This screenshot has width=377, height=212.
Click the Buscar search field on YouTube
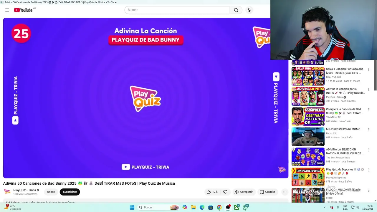pyautogui.click(x=177, y=10)
